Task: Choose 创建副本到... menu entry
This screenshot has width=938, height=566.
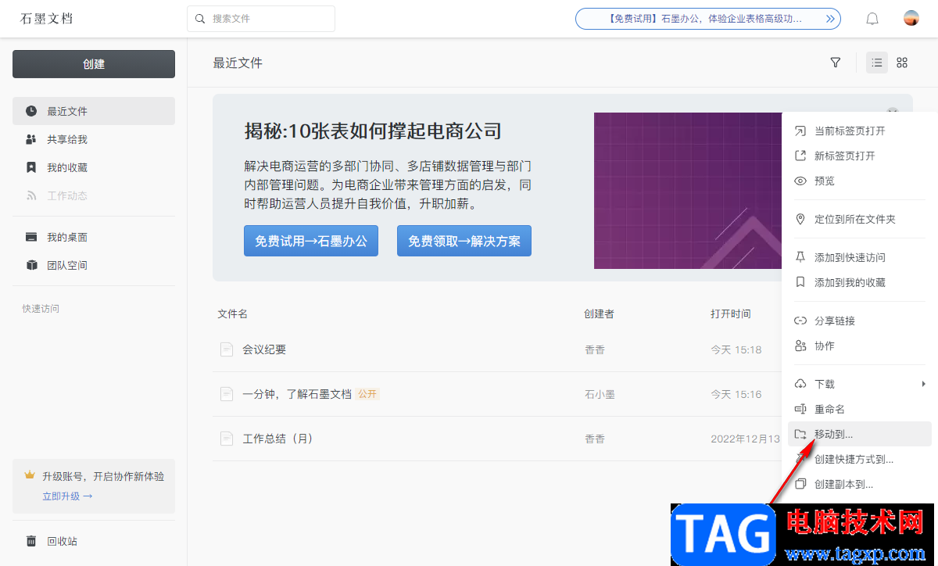Action: 860,484
